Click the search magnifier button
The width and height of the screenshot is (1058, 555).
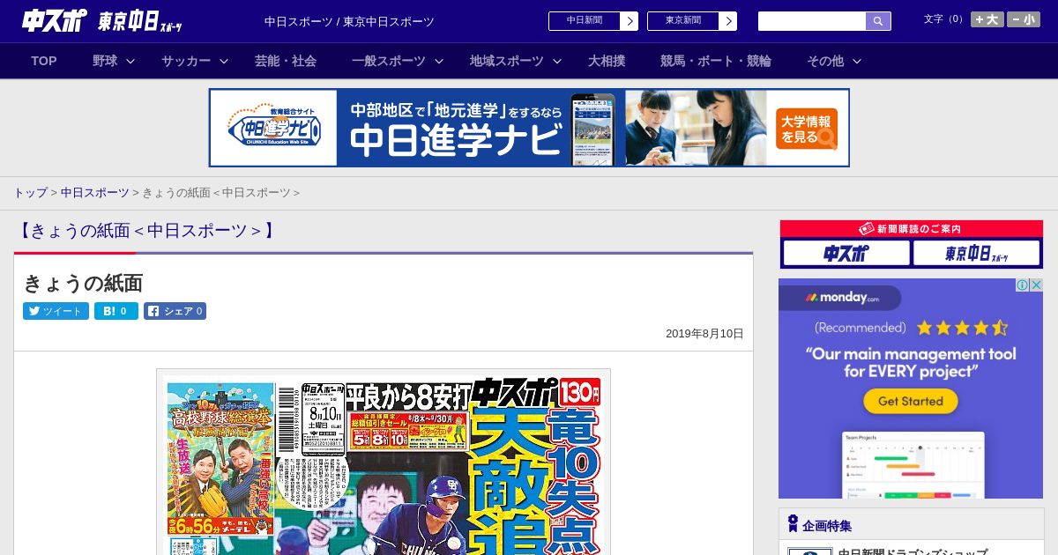point(878,21)
